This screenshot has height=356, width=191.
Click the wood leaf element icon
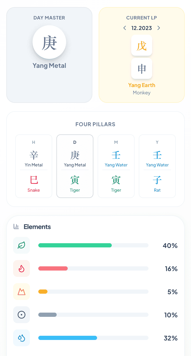[x=22, y=245]
